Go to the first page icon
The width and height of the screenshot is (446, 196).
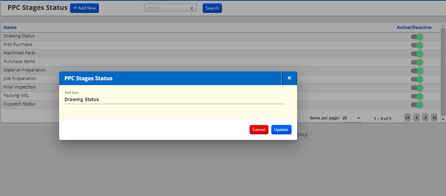(408, 118)
